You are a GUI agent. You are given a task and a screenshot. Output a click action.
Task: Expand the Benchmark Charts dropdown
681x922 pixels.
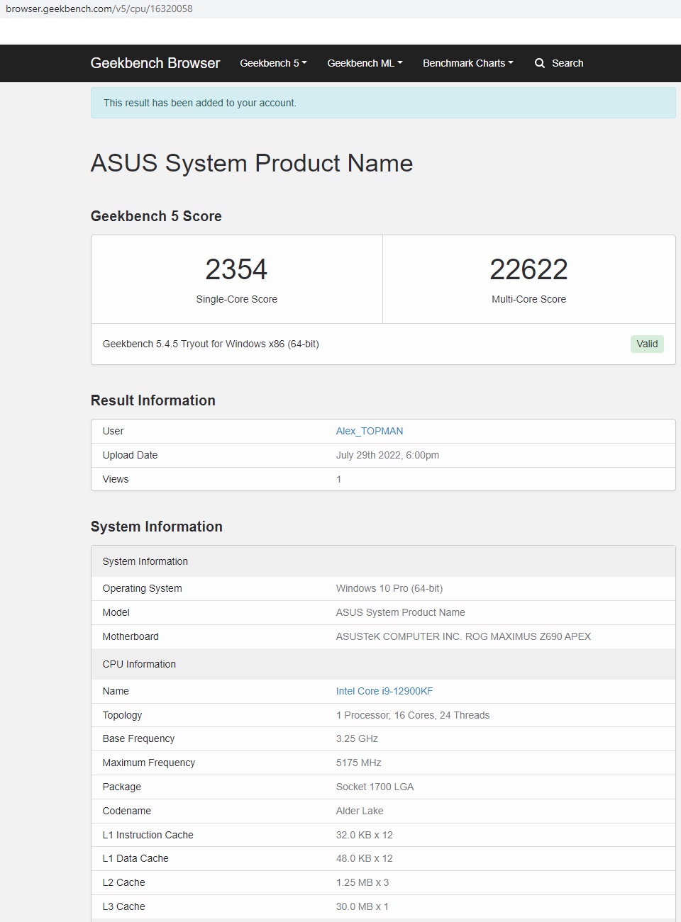467,63
